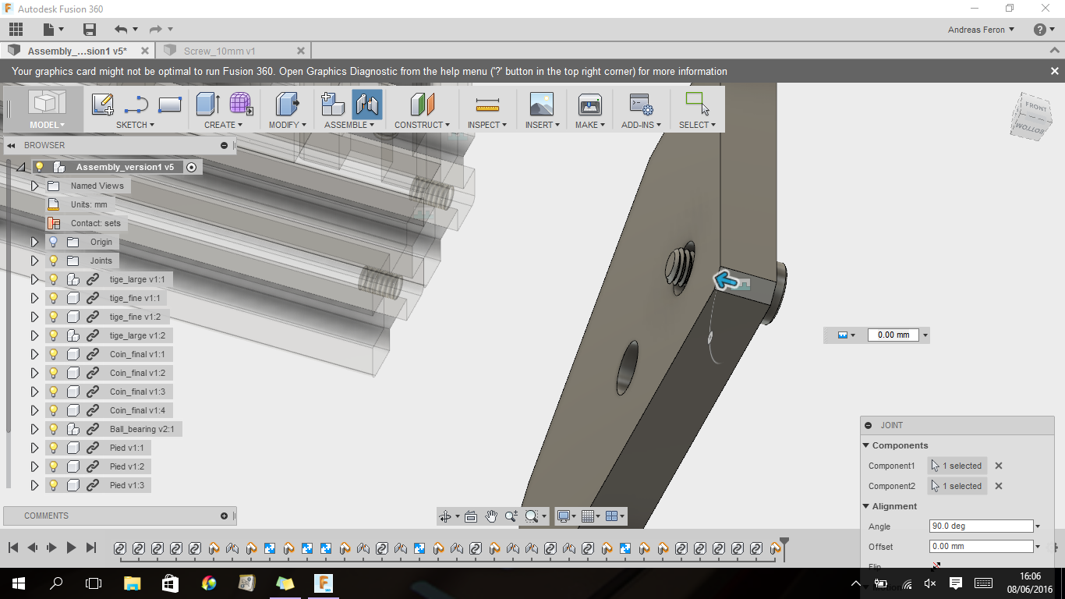The width and height of the screenshot is (1065, 599).
Task: Click the timeline Play button
Action: 71,548
